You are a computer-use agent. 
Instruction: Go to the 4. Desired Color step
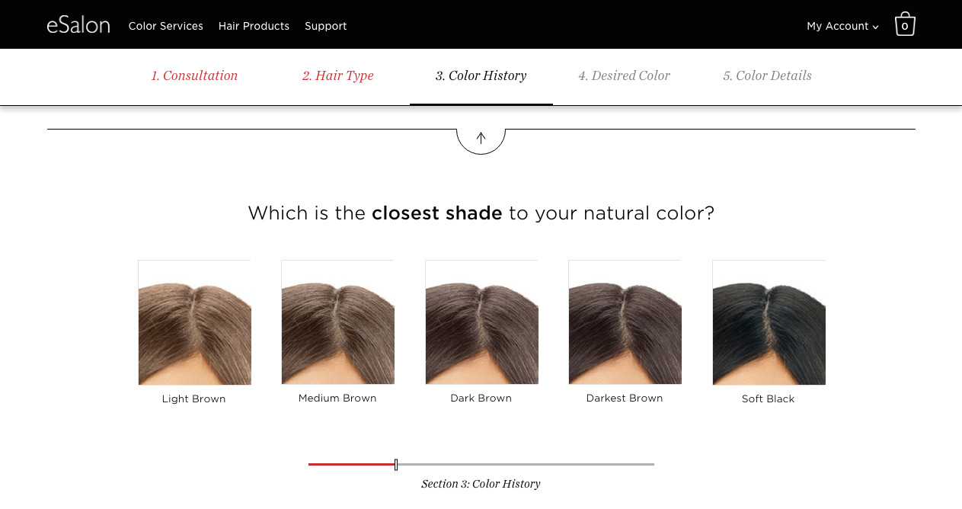(624, 75)
